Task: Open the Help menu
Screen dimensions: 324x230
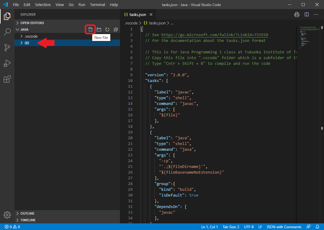Action: coord(114,5)
